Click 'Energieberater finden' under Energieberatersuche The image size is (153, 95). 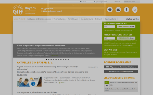click(126, 27)
